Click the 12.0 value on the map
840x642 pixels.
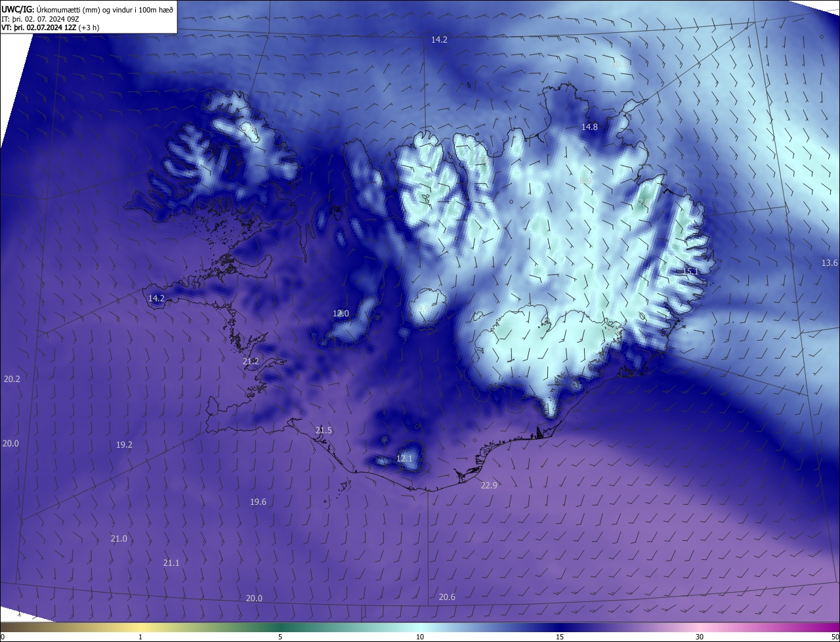[341, 314]
